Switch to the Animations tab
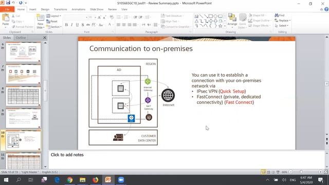This screenshot has height=185, width=329. coord(79,9)
